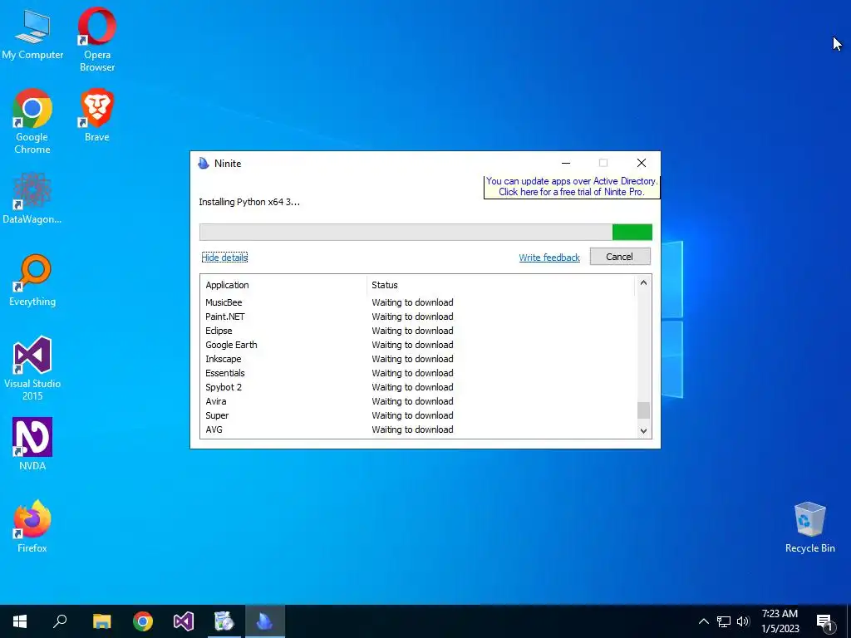Click MusicBee's Waiting to download status
Screen dimensions: 851x638
click(412, 302)
